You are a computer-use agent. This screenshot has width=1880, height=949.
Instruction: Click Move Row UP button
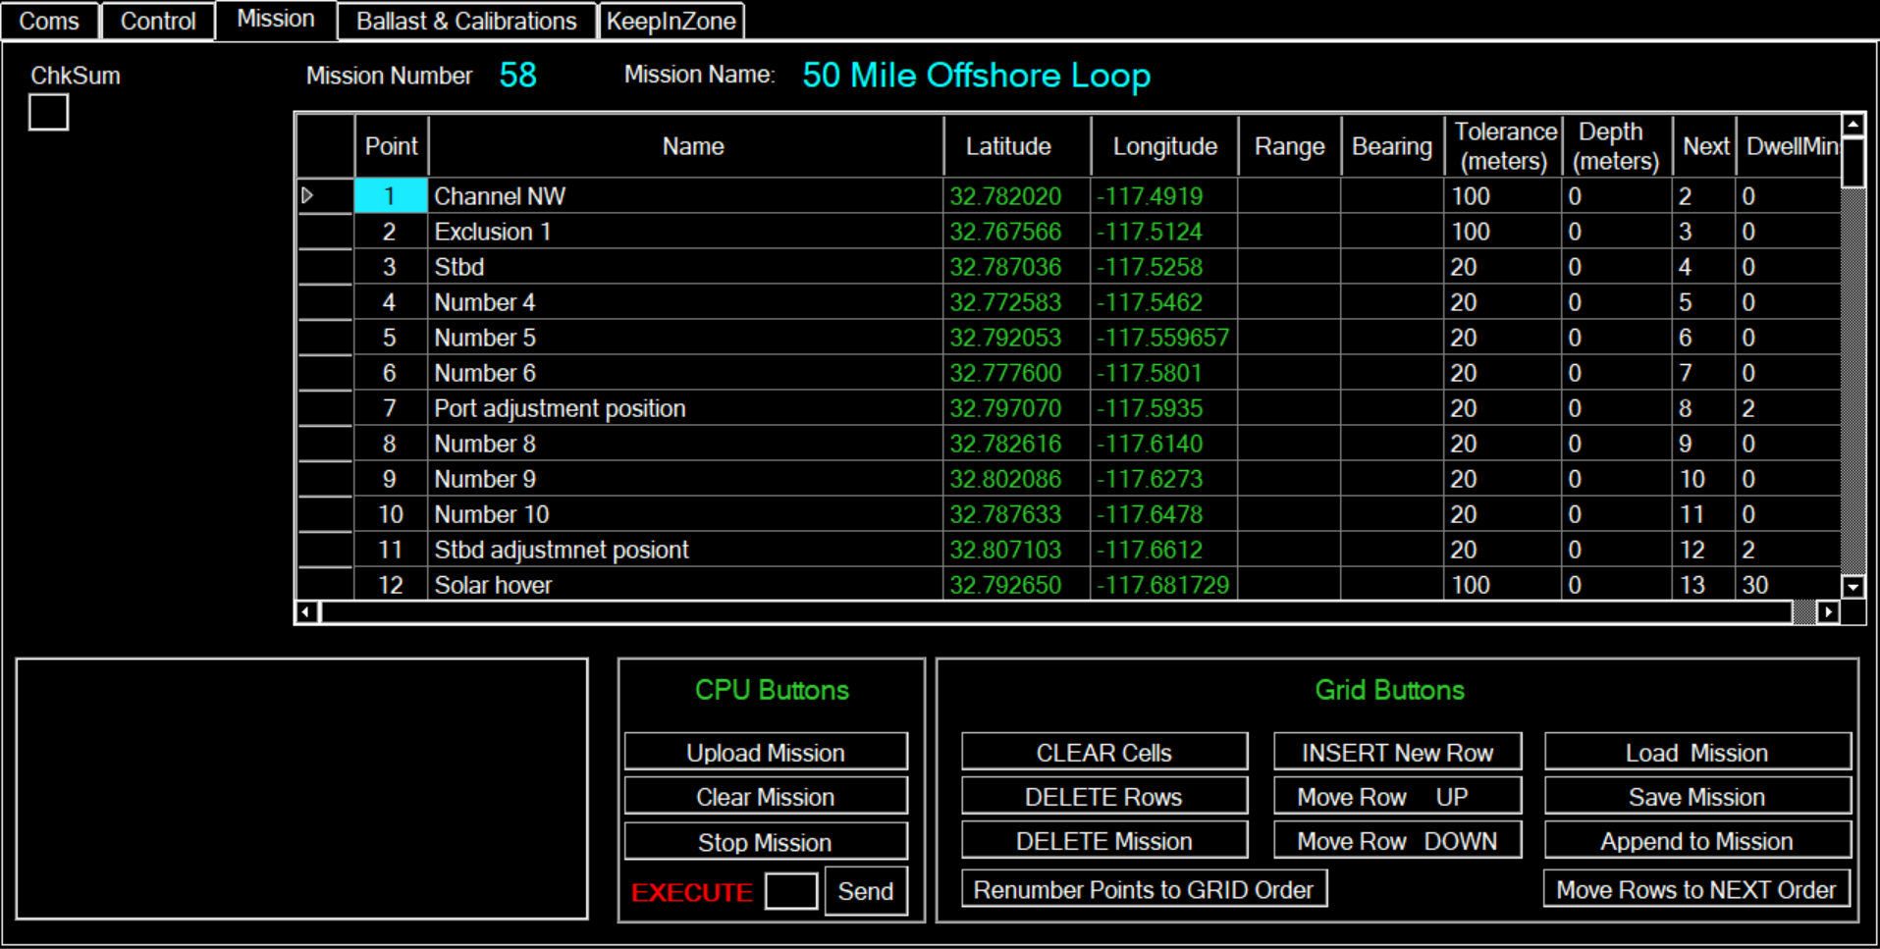[1396, 797]
